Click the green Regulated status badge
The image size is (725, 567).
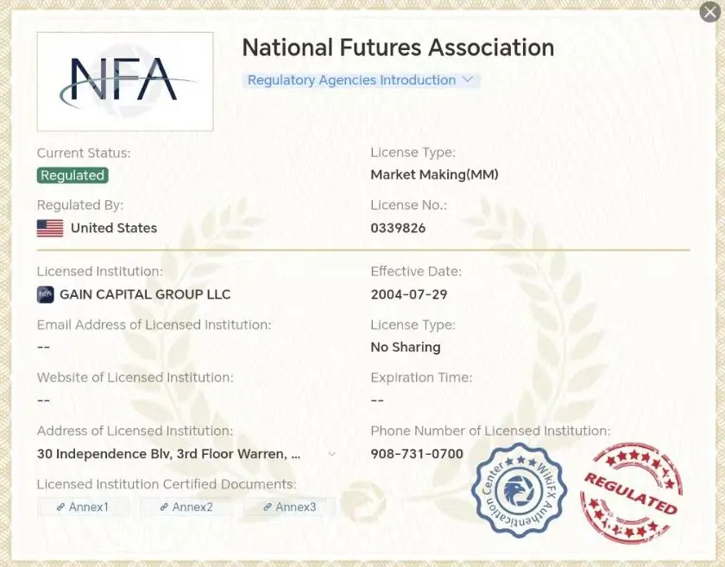[x=72, y=175]
